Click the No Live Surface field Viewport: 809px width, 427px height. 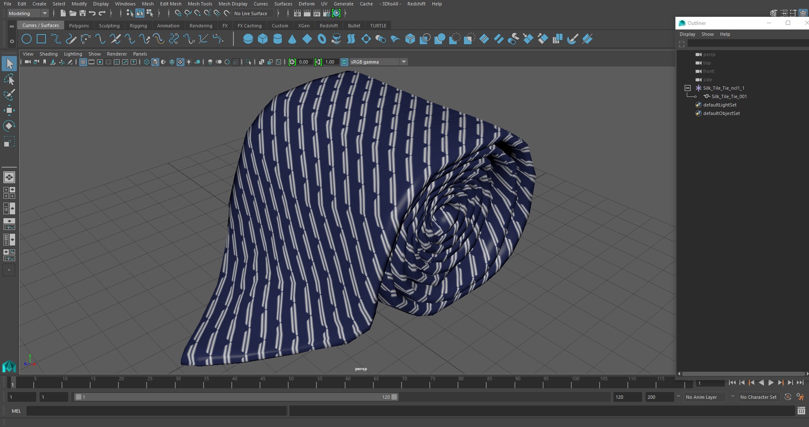click(x=253, y=13)
